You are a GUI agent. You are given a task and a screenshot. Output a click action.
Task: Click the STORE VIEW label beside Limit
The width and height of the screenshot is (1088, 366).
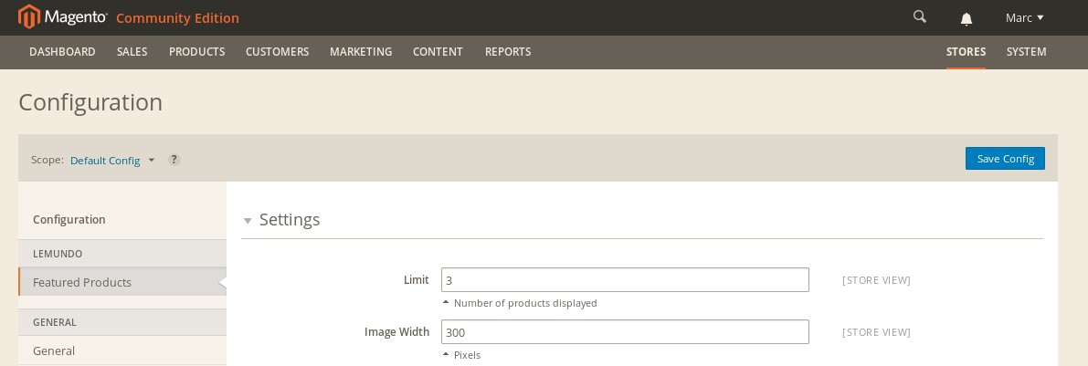[876, 280]
